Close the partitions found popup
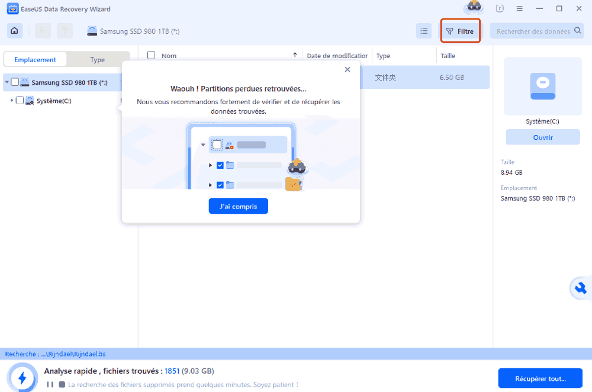 pyautogui.click(x=348, y=69)
